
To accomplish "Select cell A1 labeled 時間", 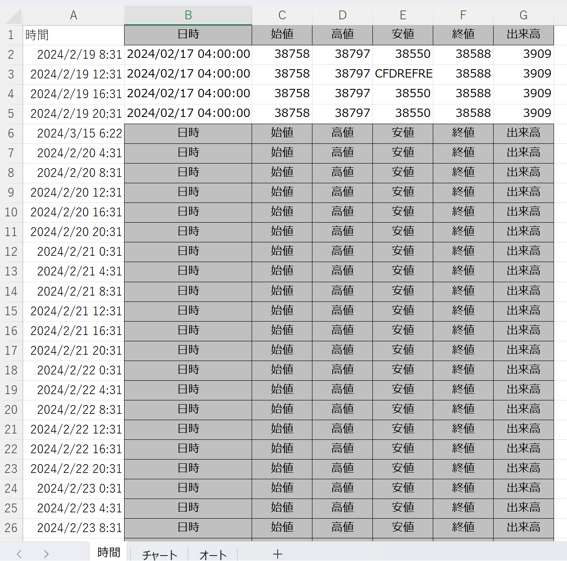I will point(73,35).
